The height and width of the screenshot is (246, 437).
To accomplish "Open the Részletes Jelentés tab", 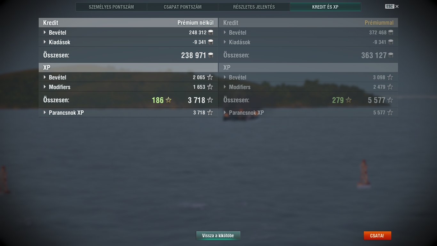I will point(254,7).
